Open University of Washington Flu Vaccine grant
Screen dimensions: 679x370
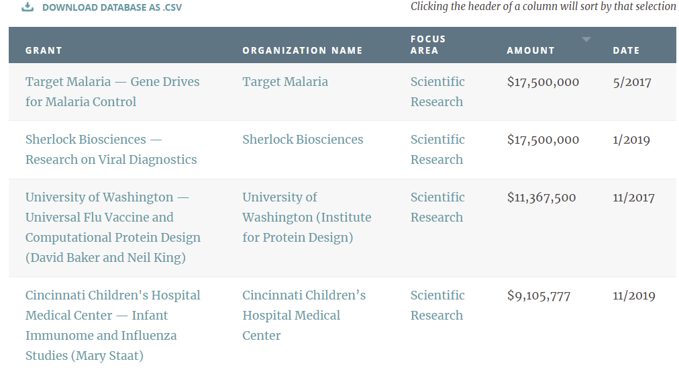(113, 228)
